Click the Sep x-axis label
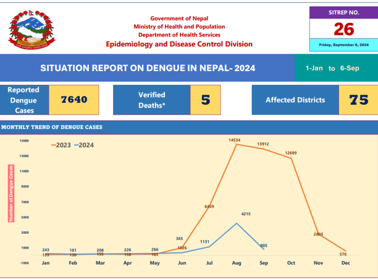 [x=264, y=263]
